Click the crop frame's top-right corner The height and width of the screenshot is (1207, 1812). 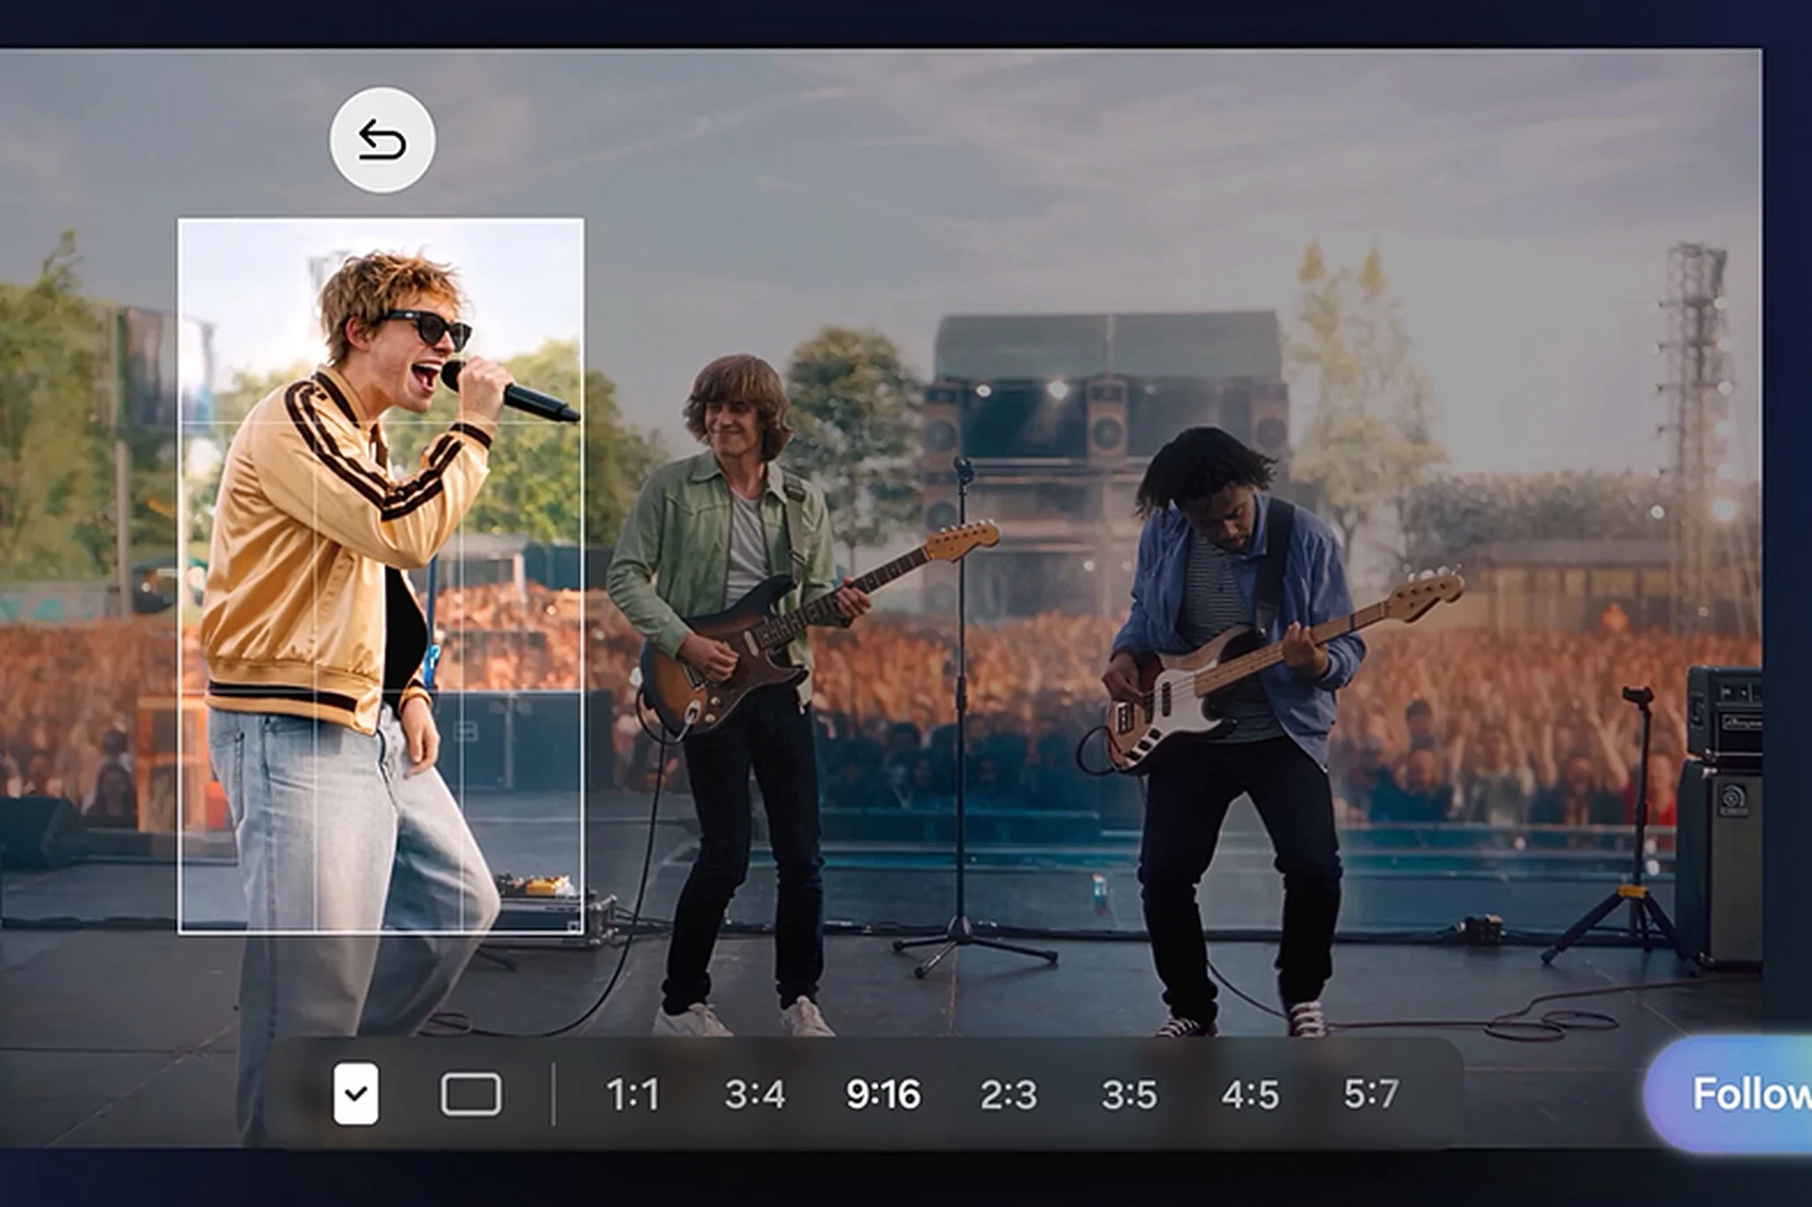point(582,220)
